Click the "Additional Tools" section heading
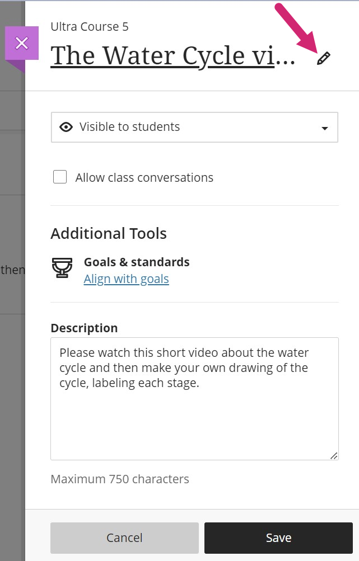 pos(109,233)
